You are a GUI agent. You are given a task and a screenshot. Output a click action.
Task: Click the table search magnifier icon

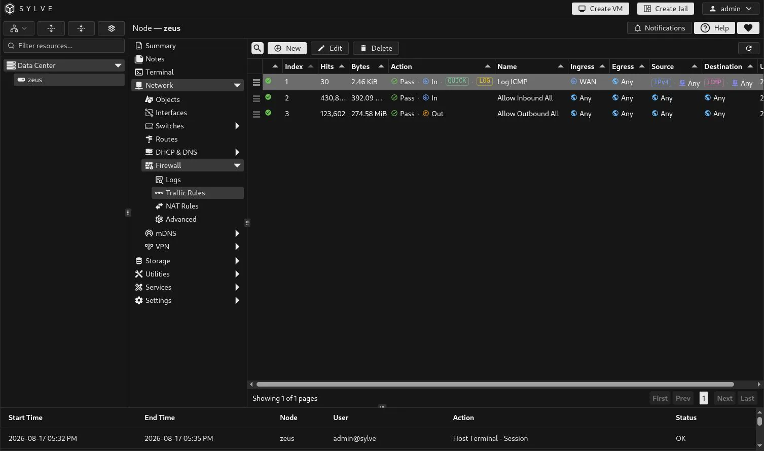click(x=258, y=48)
